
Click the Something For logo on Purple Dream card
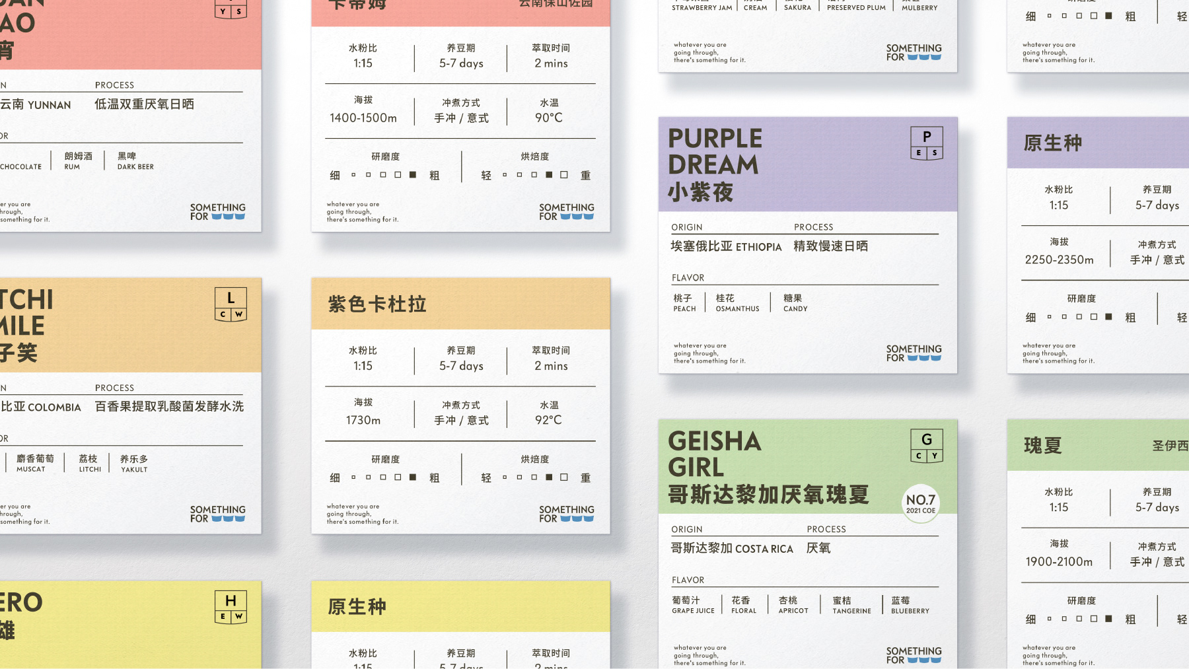(x=914, y=353)
